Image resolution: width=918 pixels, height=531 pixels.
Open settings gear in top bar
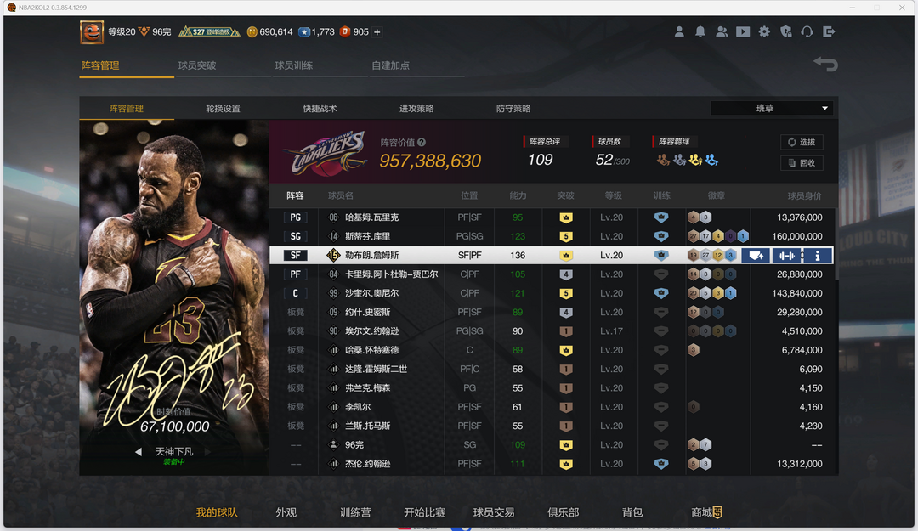764,31
